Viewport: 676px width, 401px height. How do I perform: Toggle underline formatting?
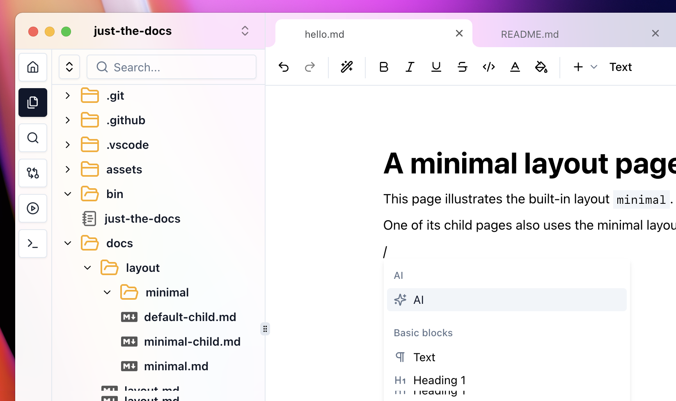point(436,67)
